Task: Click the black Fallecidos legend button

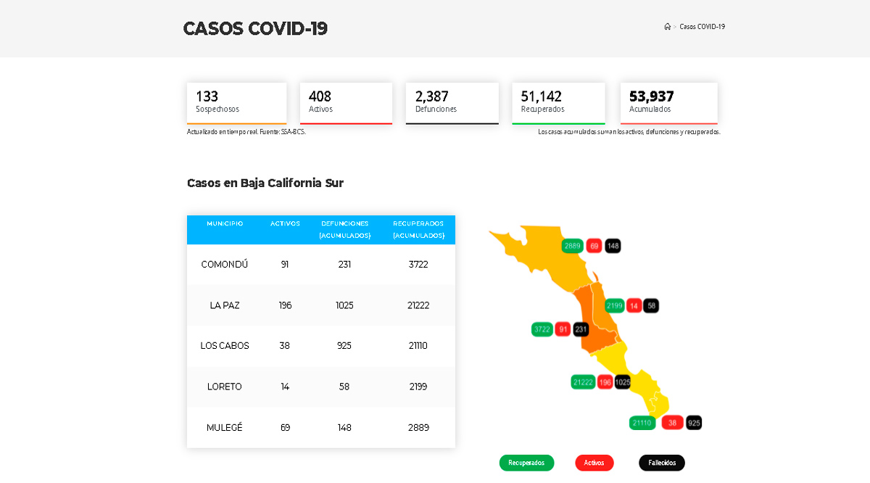Action: pyautogui.click(x=662, y=463)
